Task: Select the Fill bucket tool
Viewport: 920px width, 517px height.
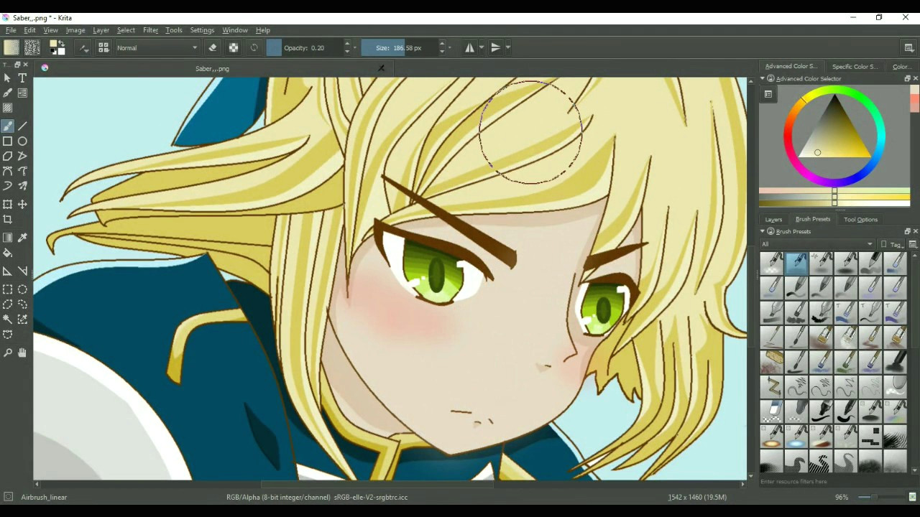Action: point(7,253)
